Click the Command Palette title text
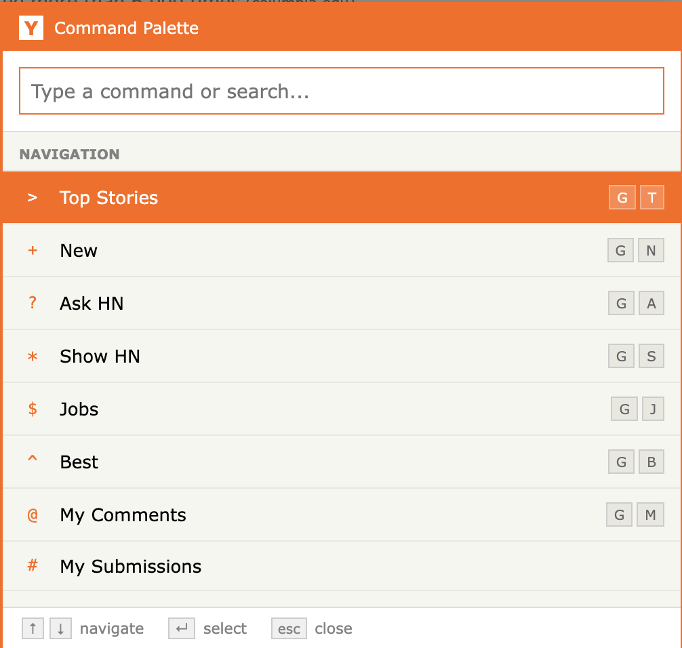 tap(126, 28)
